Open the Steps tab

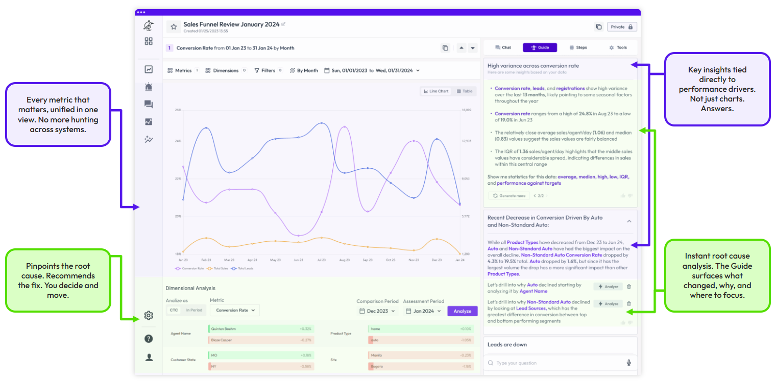point(578,47)
